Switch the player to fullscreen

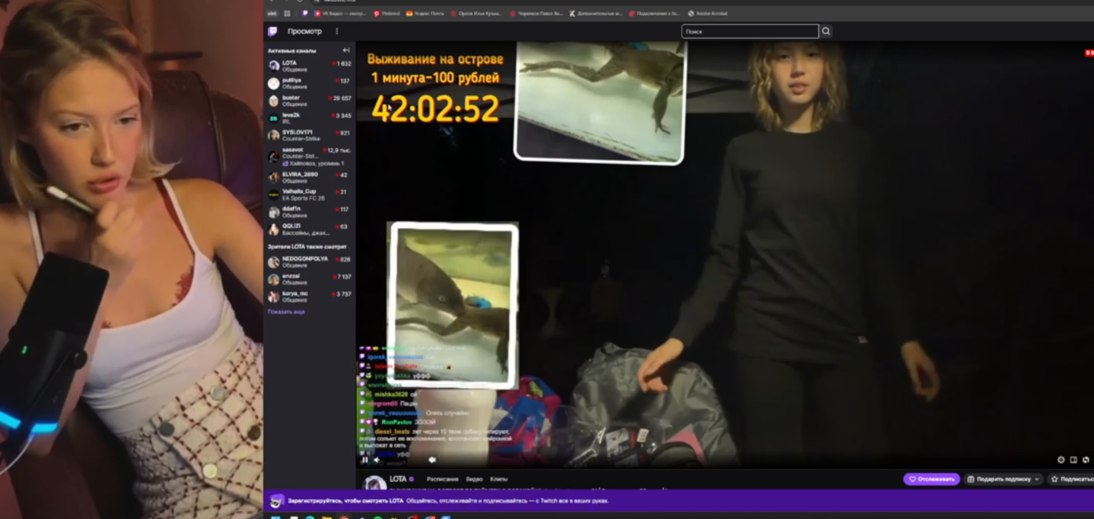coord(1086,460)
